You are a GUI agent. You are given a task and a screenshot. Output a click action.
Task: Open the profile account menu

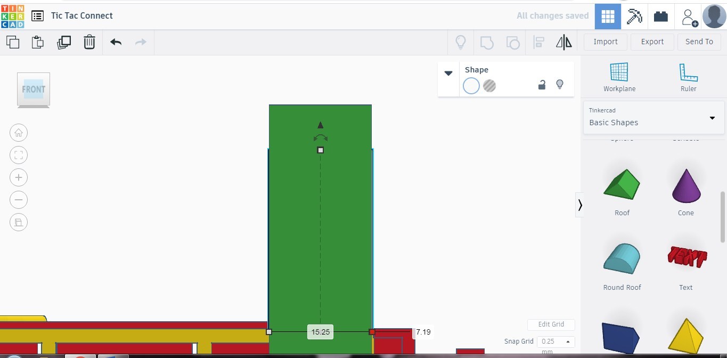[713, 15]
